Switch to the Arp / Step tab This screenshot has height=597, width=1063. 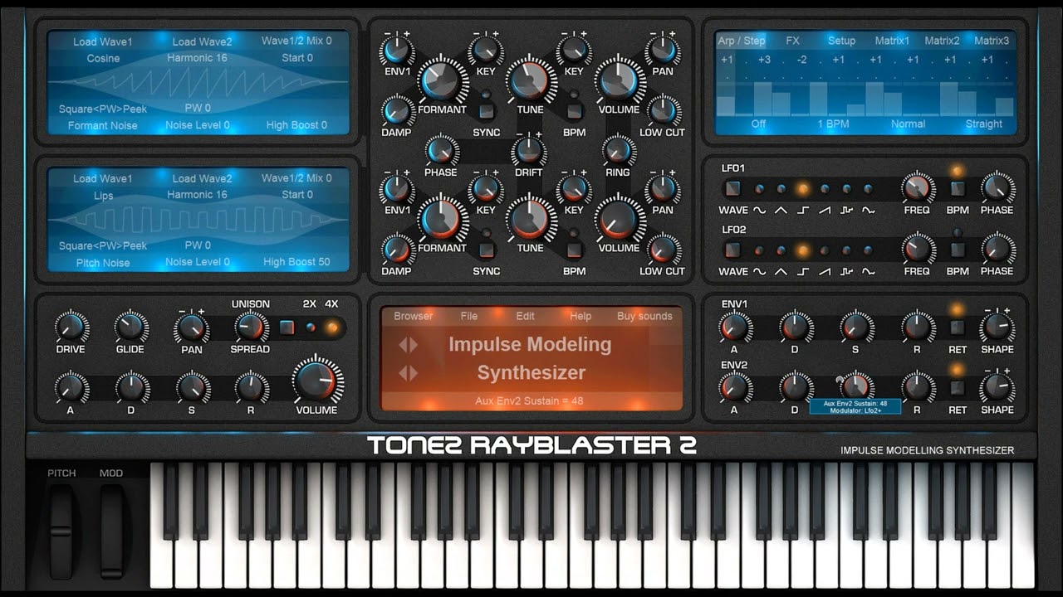742,41
